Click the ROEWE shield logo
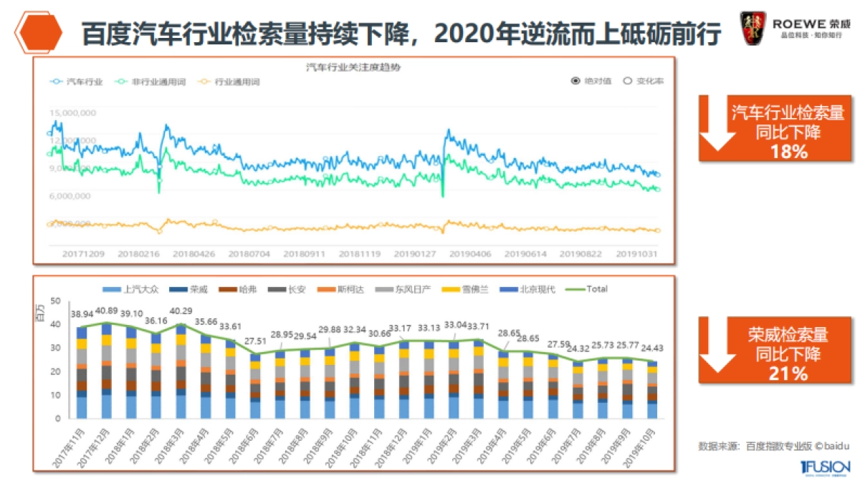Screen dimensions: 860x483 [754, 27]
